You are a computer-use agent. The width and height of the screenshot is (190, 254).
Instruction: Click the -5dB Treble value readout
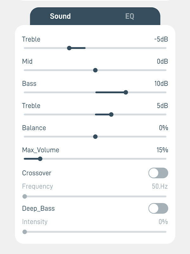coord(161,39)
